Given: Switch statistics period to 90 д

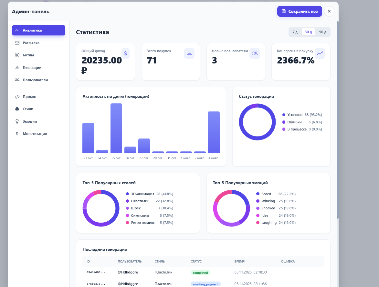Looking at the screenshot, I should (323, 32).
